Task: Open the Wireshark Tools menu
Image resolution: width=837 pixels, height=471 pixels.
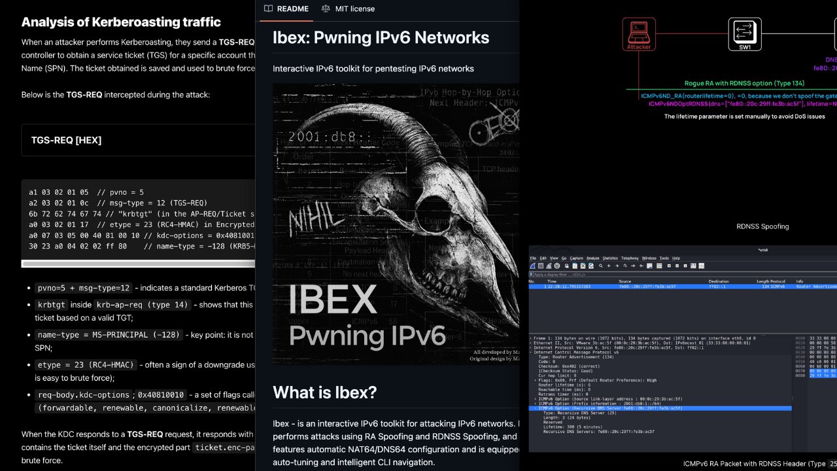Action: tap(664, 258)
